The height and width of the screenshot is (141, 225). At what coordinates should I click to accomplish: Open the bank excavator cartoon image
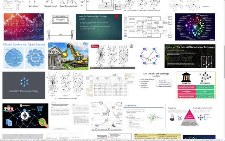68,56
